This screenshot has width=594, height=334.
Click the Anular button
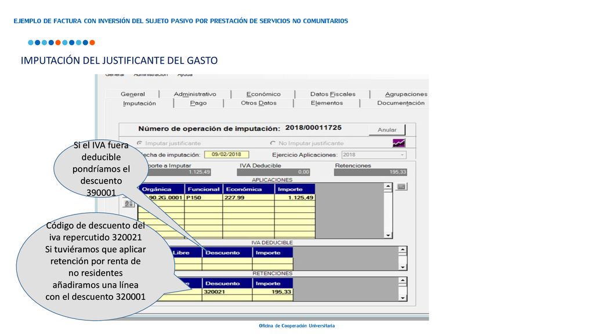coord(387,129)
